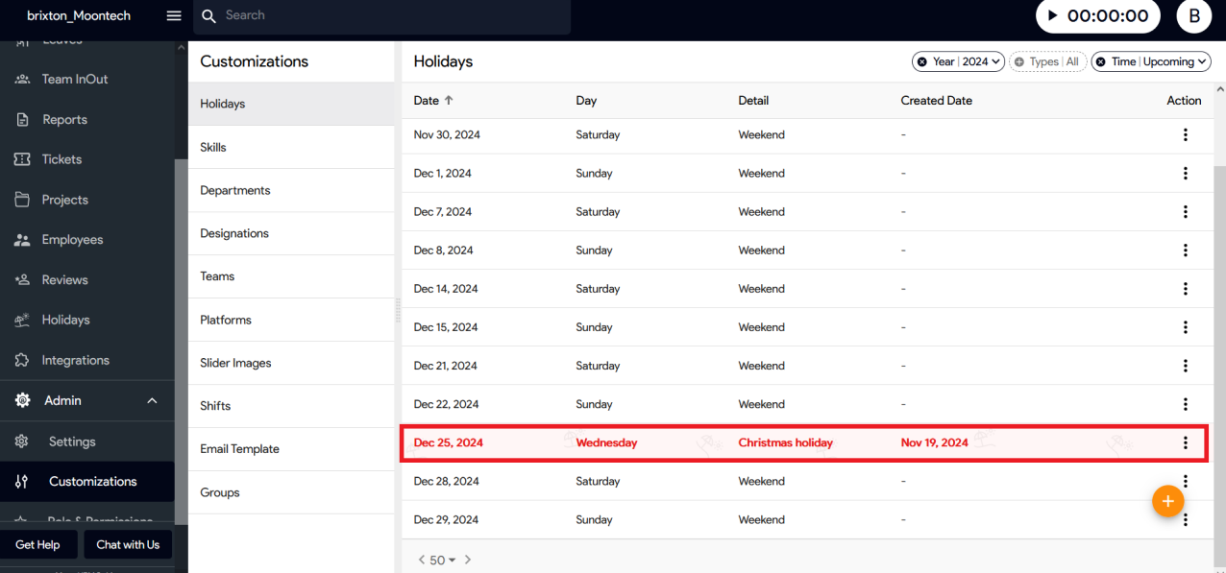Select Email Template in Customizations
The height and width of the screenshot is (573, 1226).
coord(239,449)
